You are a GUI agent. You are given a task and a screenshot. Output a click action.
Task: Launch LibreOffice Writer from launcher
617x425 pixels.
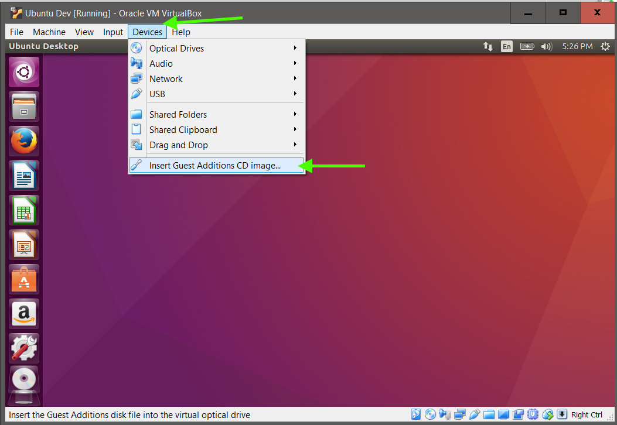[x=24, y=176]
